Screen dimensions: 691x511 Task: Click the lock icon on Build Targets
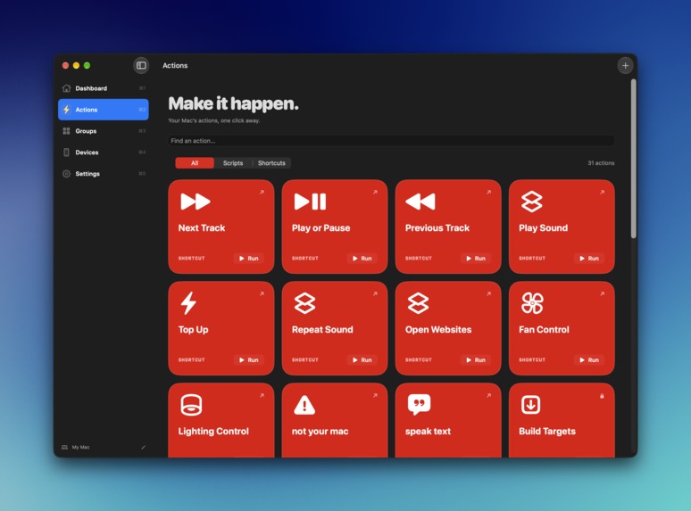[x=602, y=396]
